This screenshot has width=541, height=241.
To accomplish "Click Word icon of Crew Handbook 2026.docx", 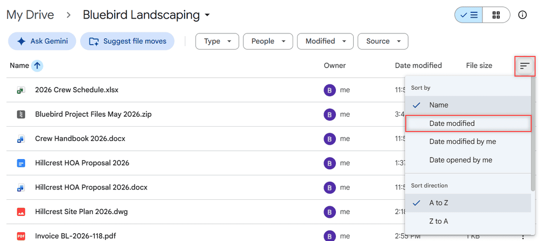I will 21,139.
